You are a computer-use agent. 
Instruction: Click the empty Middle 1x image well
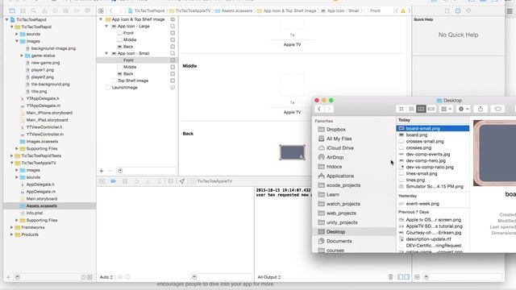292,85
